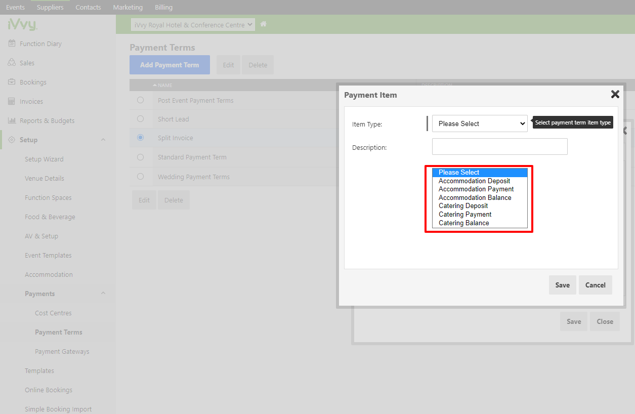
Task: Click the Function Diary calendar icon
Action: [12, 44]
